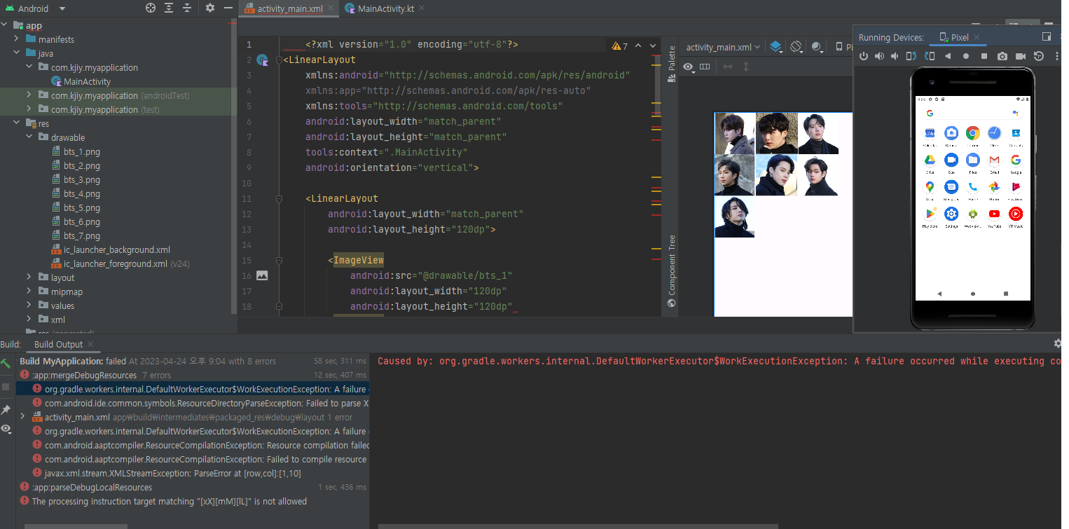The height and width of the screenshot is (529, 1069).
Task: Click the first member photo thumbnail in preview
Action: [735, 133]
